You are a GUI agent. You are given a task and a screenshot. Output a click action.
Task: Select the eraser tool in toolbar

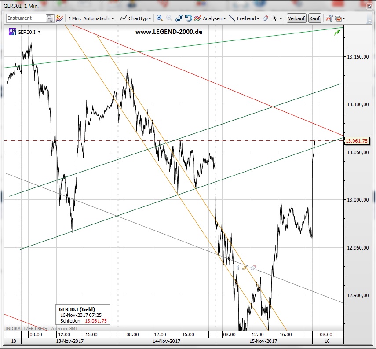click(x=266, y=18)
